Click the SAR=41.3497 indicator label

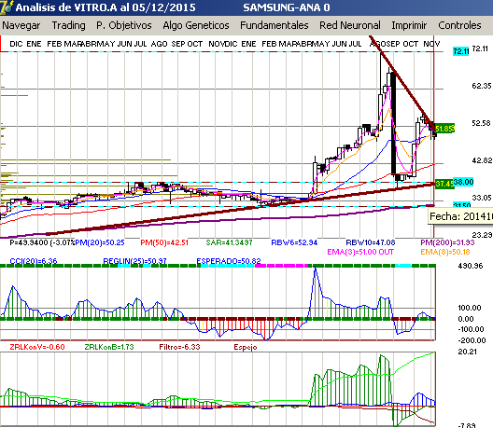(x=229, y=242)
